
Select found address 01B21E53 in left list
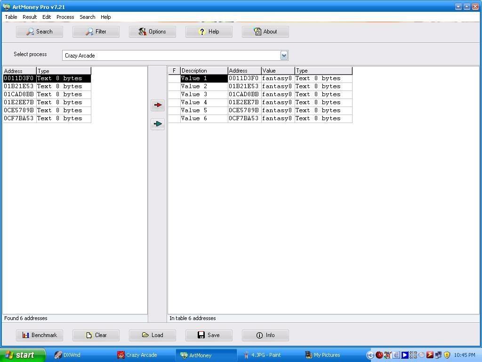[47, 87]
